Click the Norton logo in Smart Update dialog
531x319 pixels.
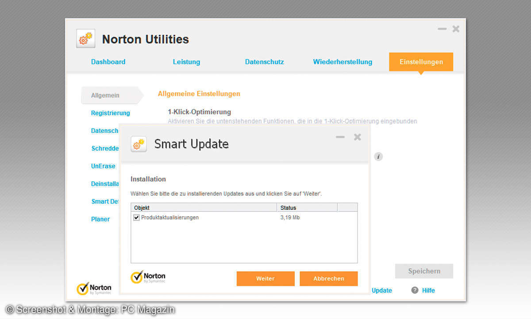[148, 277]
